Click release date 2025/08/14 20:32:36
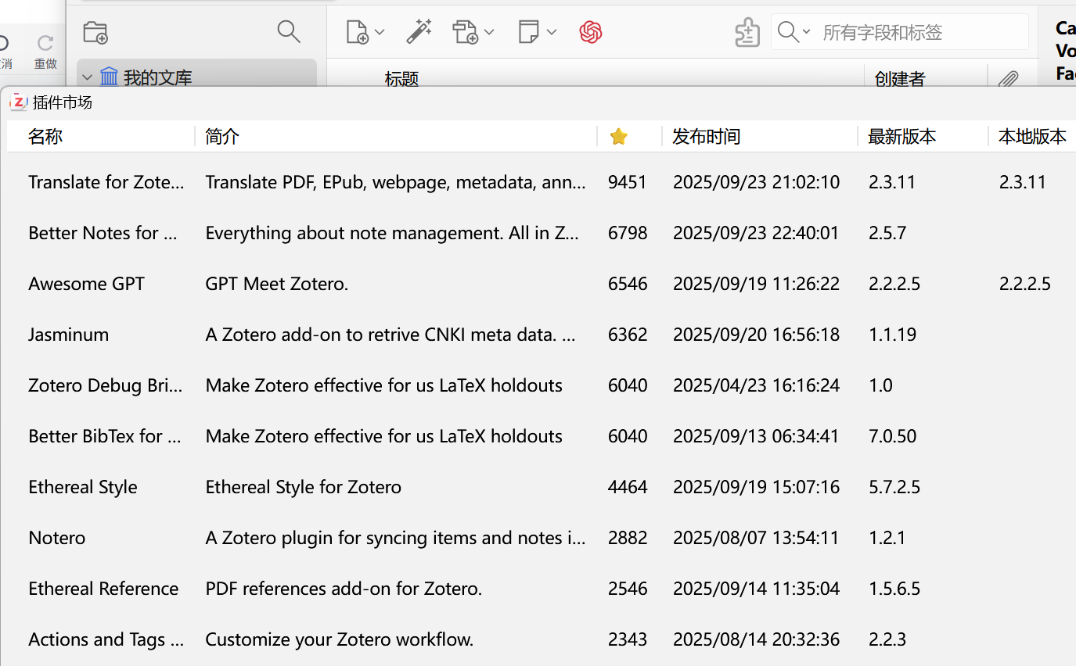 click(x=756, y=639)
